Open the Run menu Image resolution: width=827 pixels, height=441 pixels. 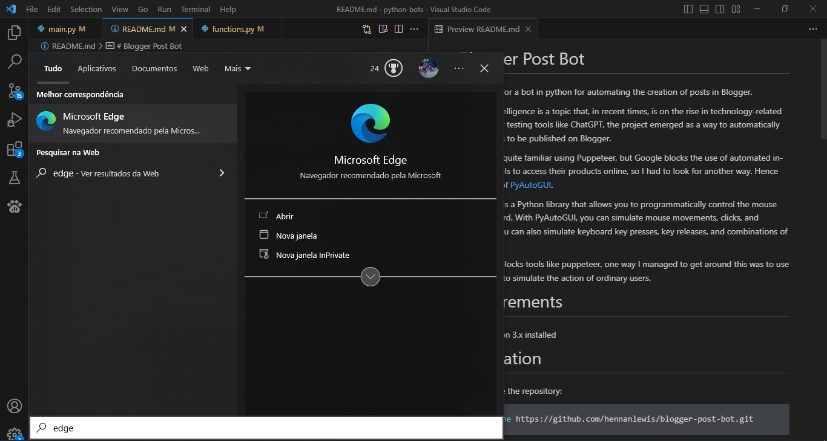click(164, 9)
